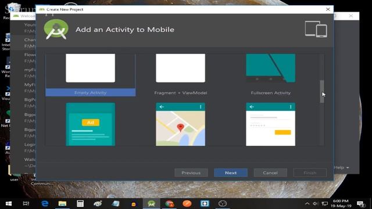Show hidden system tray icons

tap(307, 204)
